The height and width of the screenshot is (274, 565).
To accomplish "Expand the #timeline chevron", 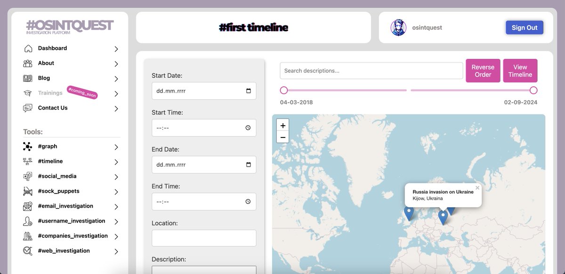I will pyautogui.click(x=116, y=162).
